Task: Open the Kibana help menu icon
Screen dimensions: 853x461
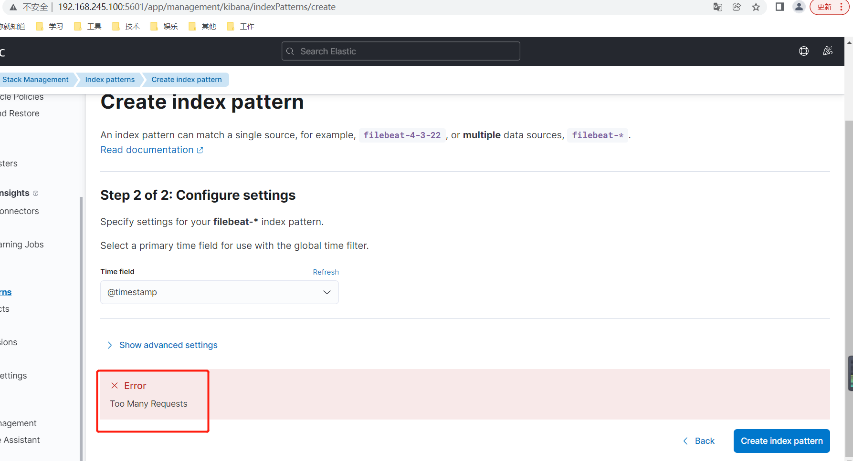Action: 804,51
